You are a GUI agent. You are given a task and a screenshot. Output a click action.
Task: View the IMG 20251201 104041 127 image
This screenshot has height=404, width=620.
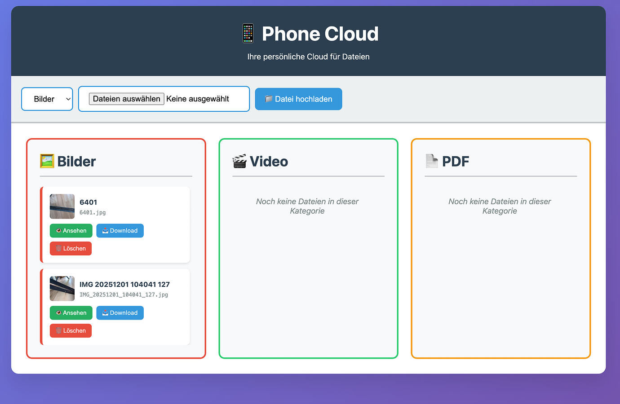[x=71, y=313]
